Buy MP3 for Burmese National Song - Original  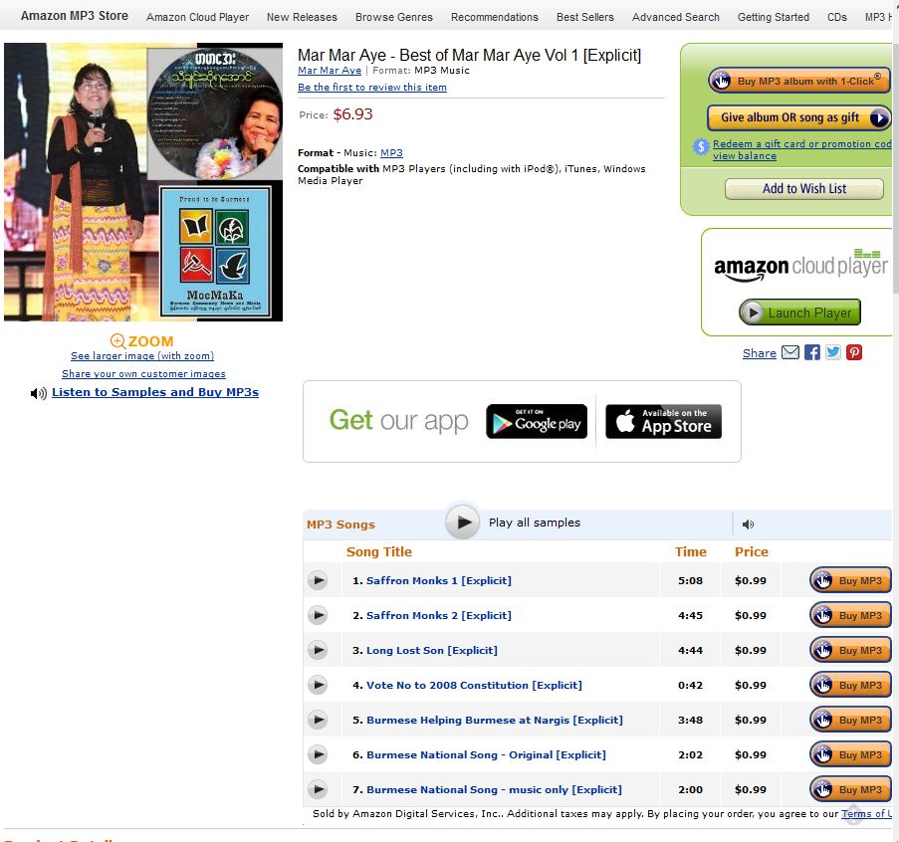pyautogui.click(x=850, y=754)
